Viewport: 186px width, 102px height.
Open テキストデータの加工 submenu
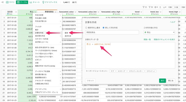(47, 80)
